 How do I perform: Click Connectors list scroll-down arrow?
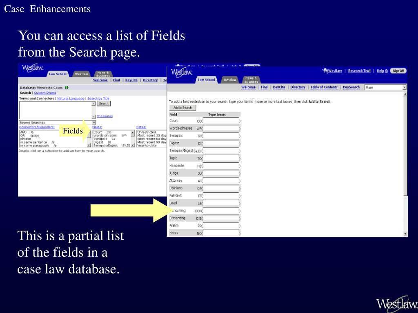pyautogui.click(x=89, y=145)
